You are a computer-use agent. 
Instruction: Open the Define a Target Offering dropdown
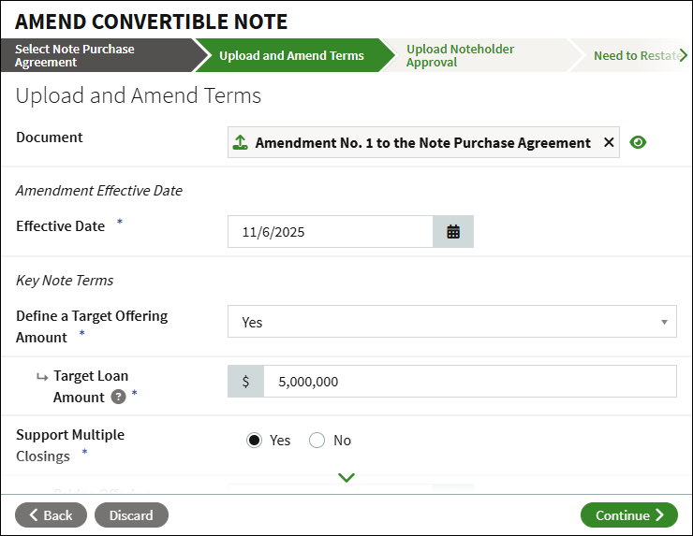(x=451, y=322)
